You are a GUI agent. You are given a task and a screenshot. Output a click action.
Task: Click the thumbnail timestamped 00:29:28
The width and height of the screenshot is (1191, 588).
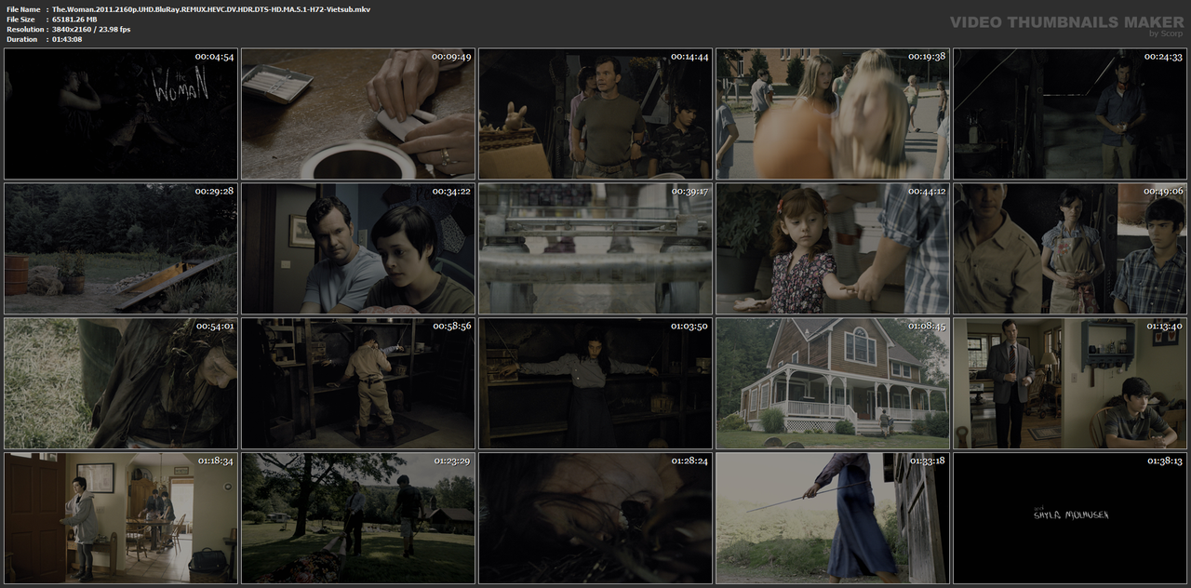click(121, 248)
